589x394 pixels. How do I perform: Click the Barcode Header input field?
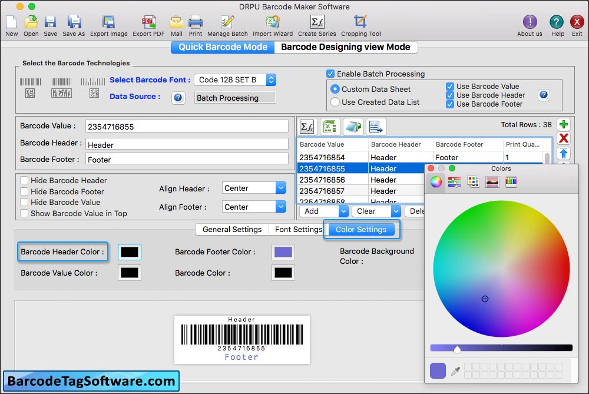tap(187, 145)
